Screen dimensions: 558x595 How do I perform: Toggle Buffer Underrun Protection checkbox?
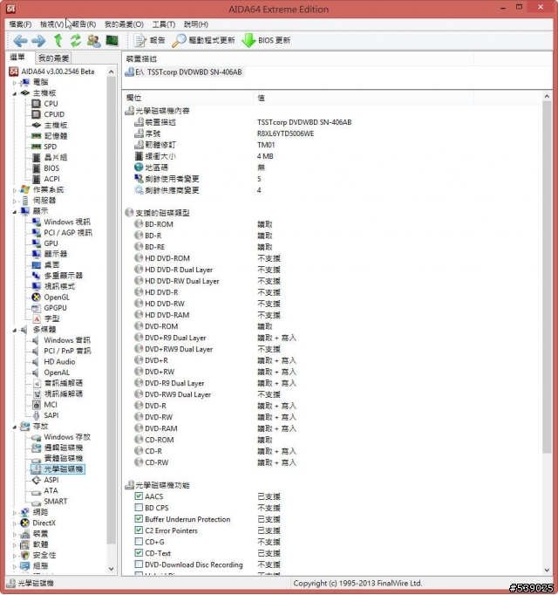pyautogui.click(x=139, y=519)
